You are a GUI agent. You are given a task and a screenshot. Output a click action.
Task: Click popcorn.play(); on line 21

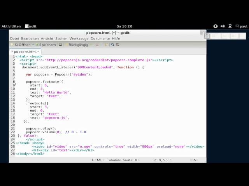(x=41, y=129)
